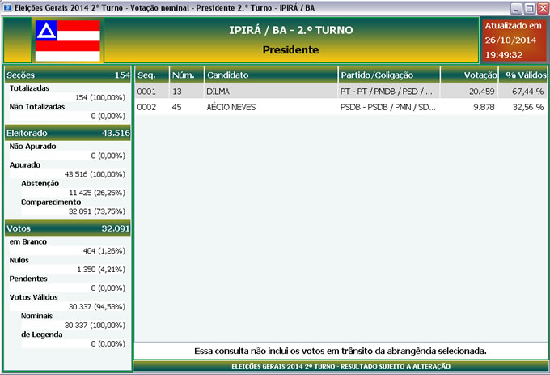The width and height of the screenshot is (550, 375).
Task: Close the Eleições Gerais window
Action: pyautogui.click(x=543, y=8)
